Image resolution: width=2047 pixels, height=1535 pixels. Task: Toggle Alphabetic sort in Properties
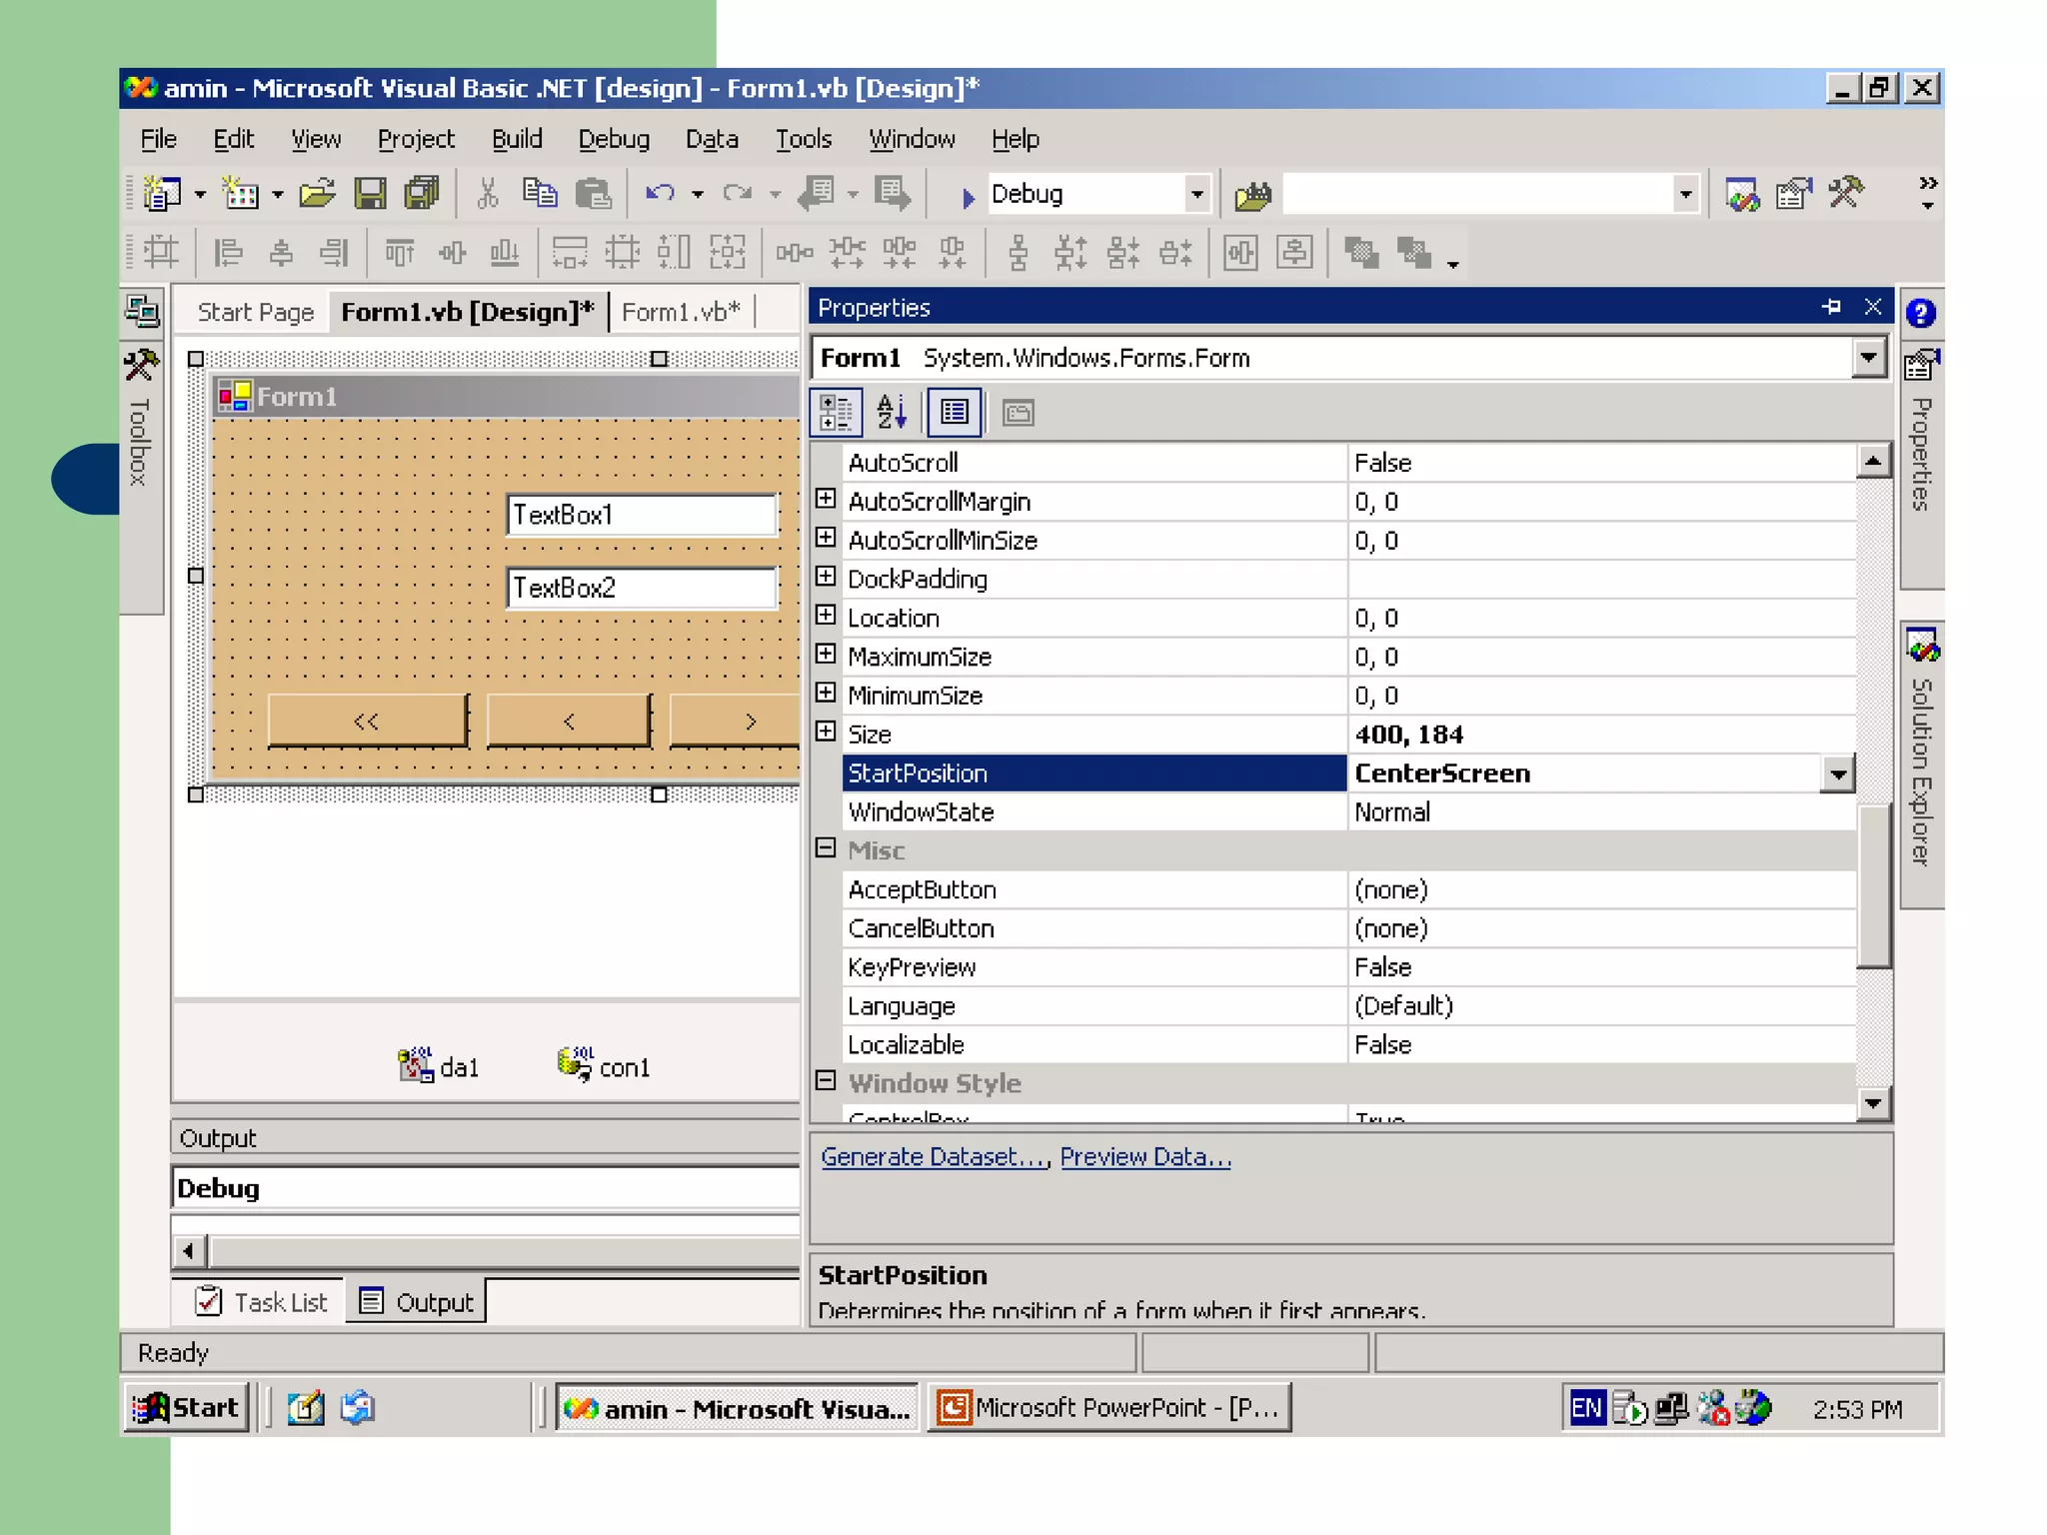tap(892, 413)
